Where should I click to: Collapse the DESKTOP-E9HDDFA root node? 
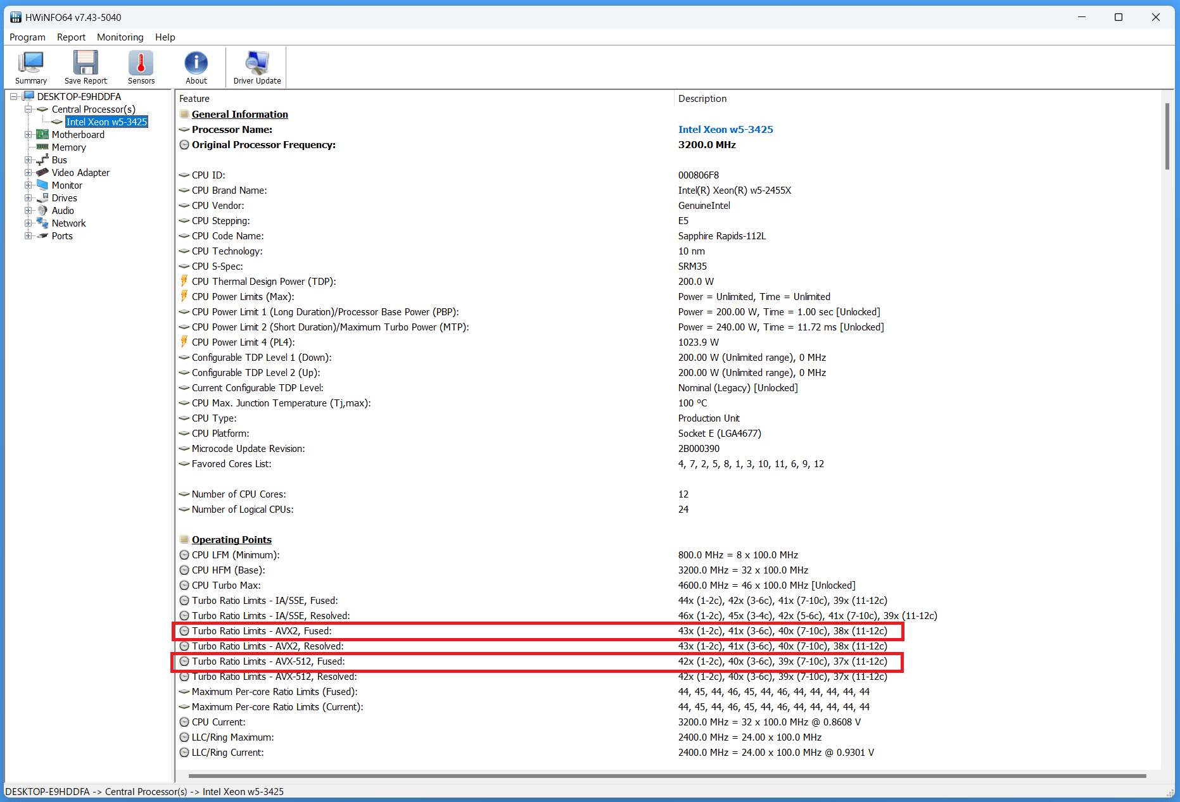coord(13,96)
